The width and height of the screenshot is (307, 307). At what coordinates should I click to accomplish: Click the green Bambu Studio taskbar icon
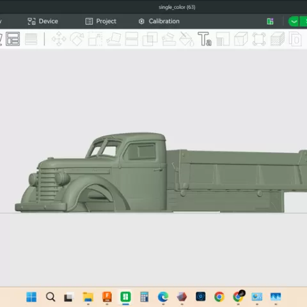tap(125, 297)
